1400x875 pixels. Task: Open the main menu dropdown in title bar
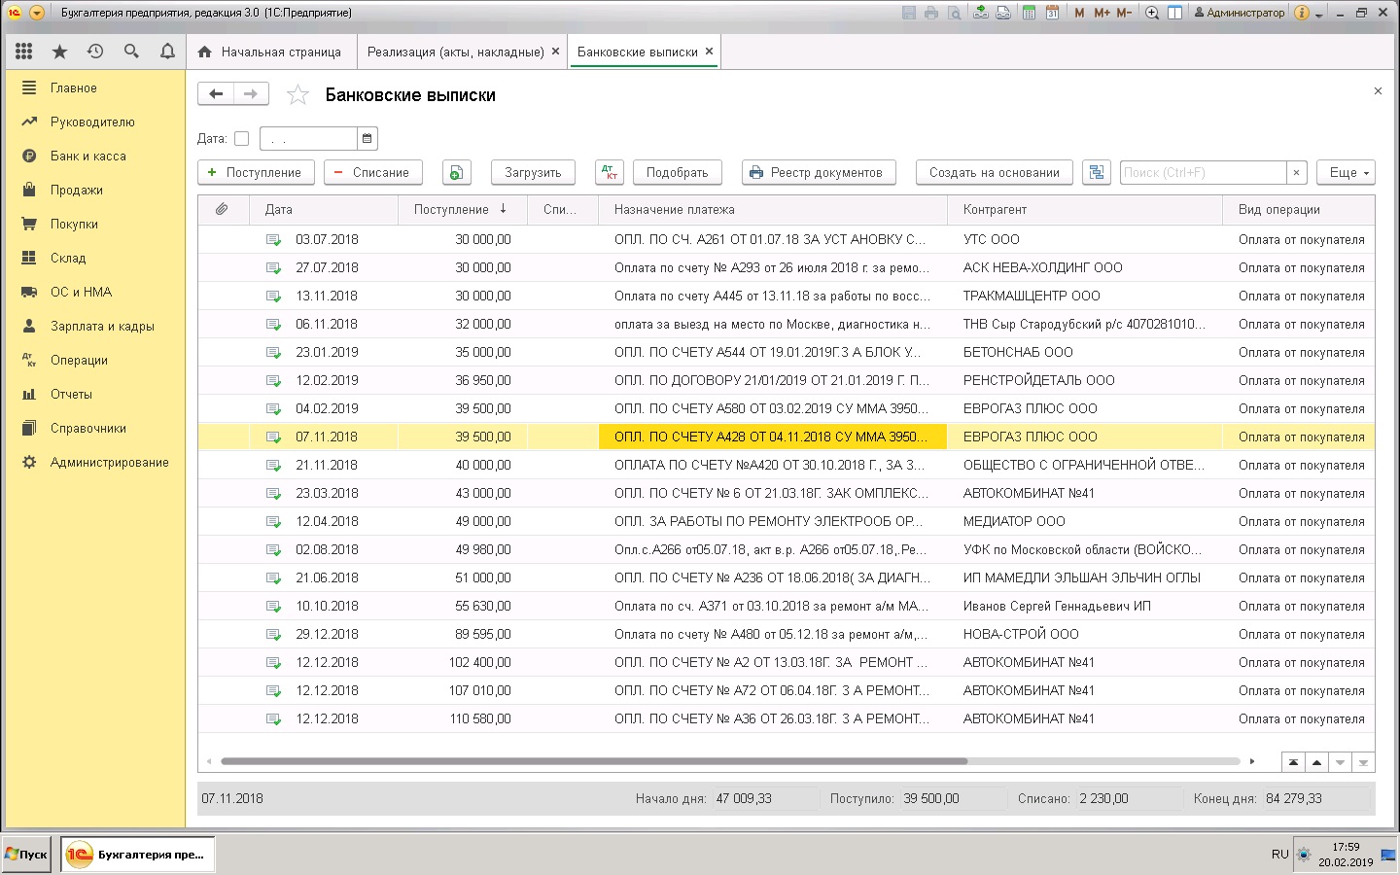(x=37, y=13)
